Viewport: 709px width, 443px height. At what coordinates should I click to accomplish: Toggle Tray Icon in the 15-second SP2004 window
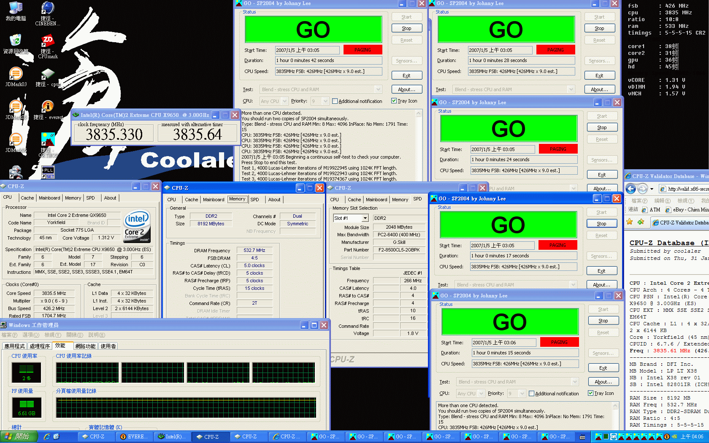pos(590,393)
